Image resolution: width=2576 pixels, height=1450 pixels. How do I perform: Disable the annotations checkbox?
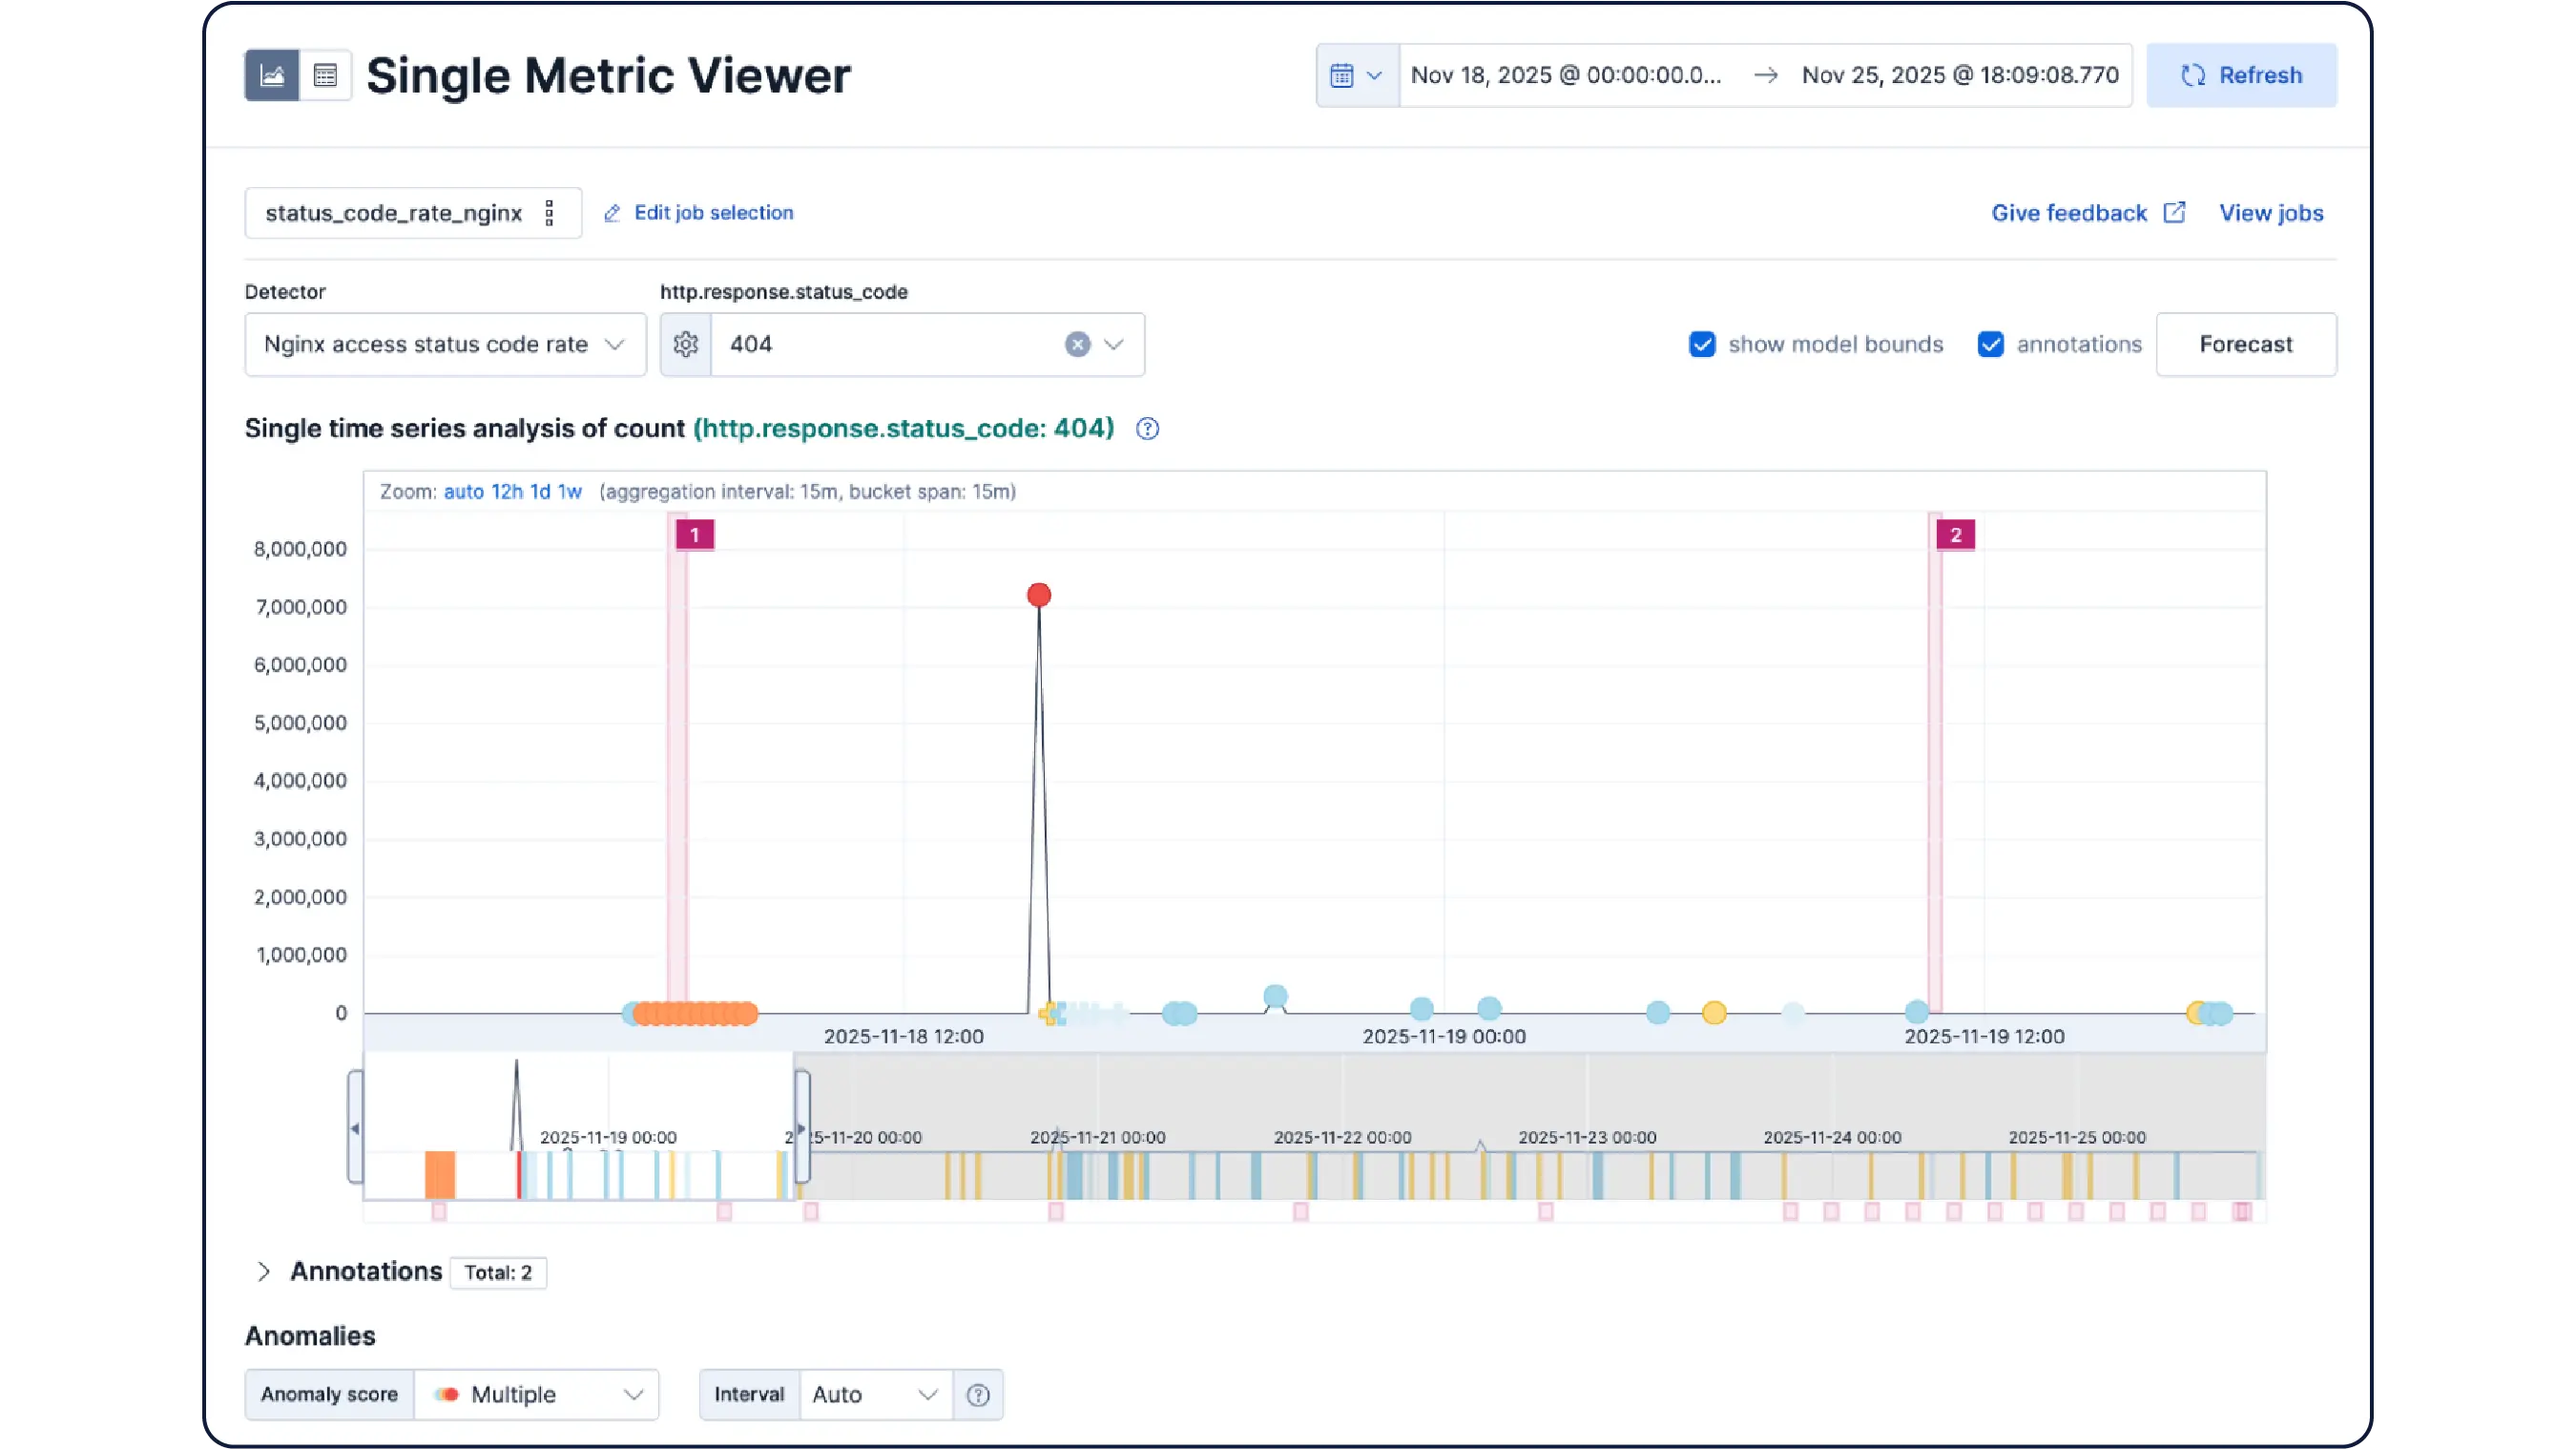pyautogui.click(x=1990, y=345)
